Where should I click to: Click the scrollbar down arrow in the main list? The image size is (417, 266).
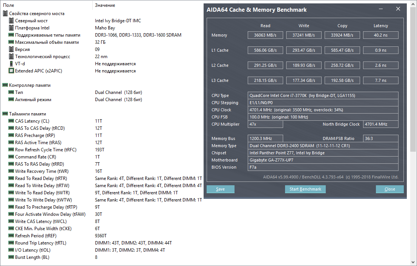pyautogui.click(x=414, y=262)
